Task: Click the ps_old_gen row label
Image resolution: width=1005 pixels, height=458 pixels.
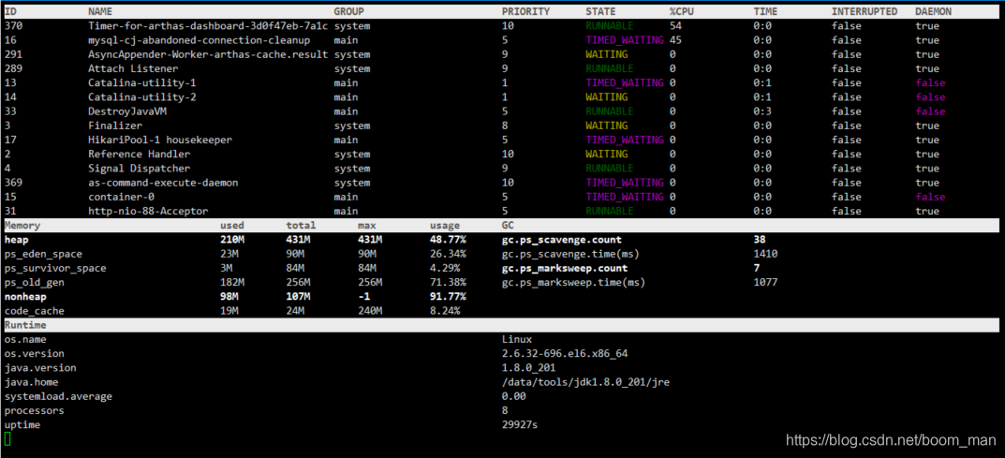Action: 34,283
